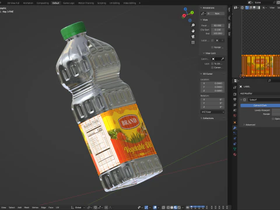Open the Add Modifier dropdown
Screen dimensions: 280x210
point(260,93)
